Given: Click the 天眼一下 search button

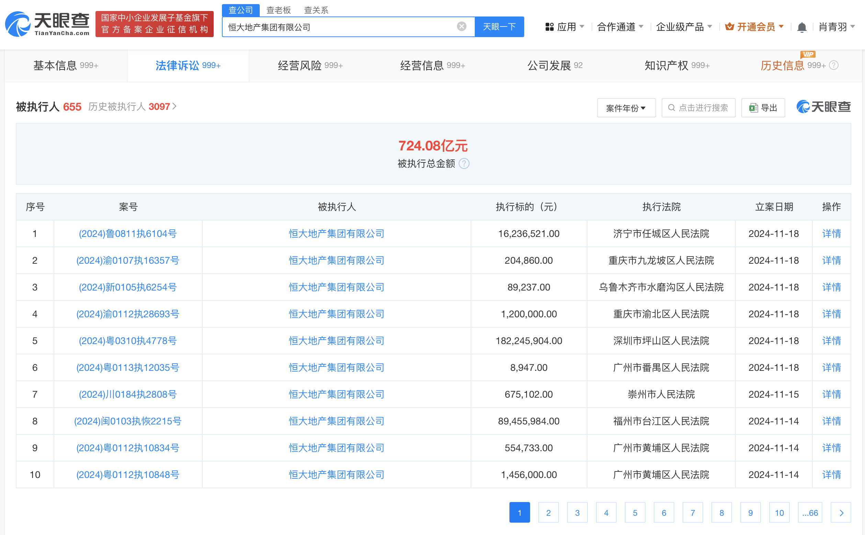Looking at the screenshot, I should tap(499, 26).
